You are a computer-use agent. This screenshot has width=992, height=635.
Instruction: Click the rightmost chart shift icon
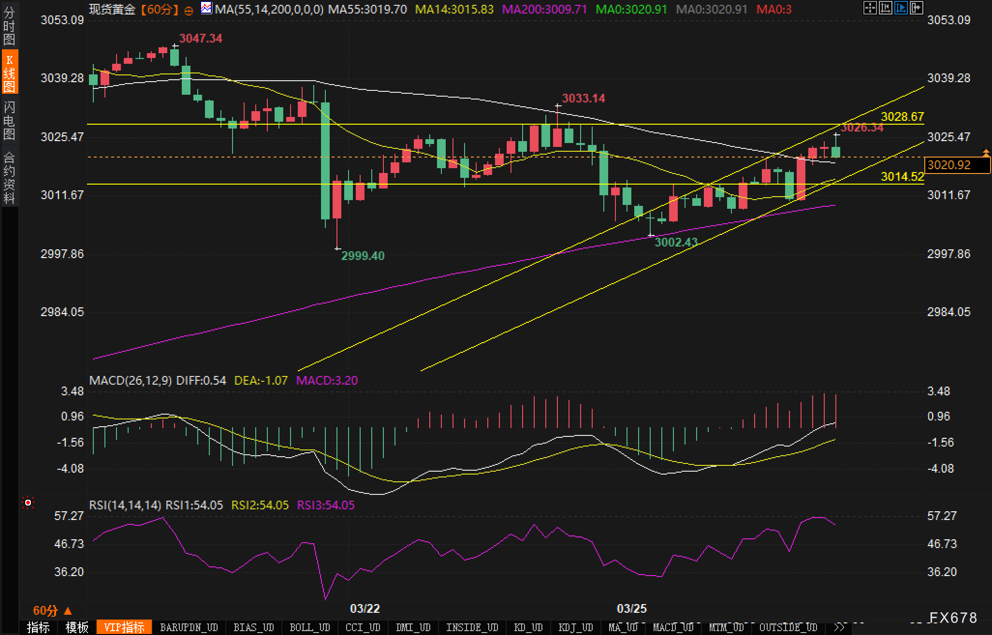tap(916, 8)
